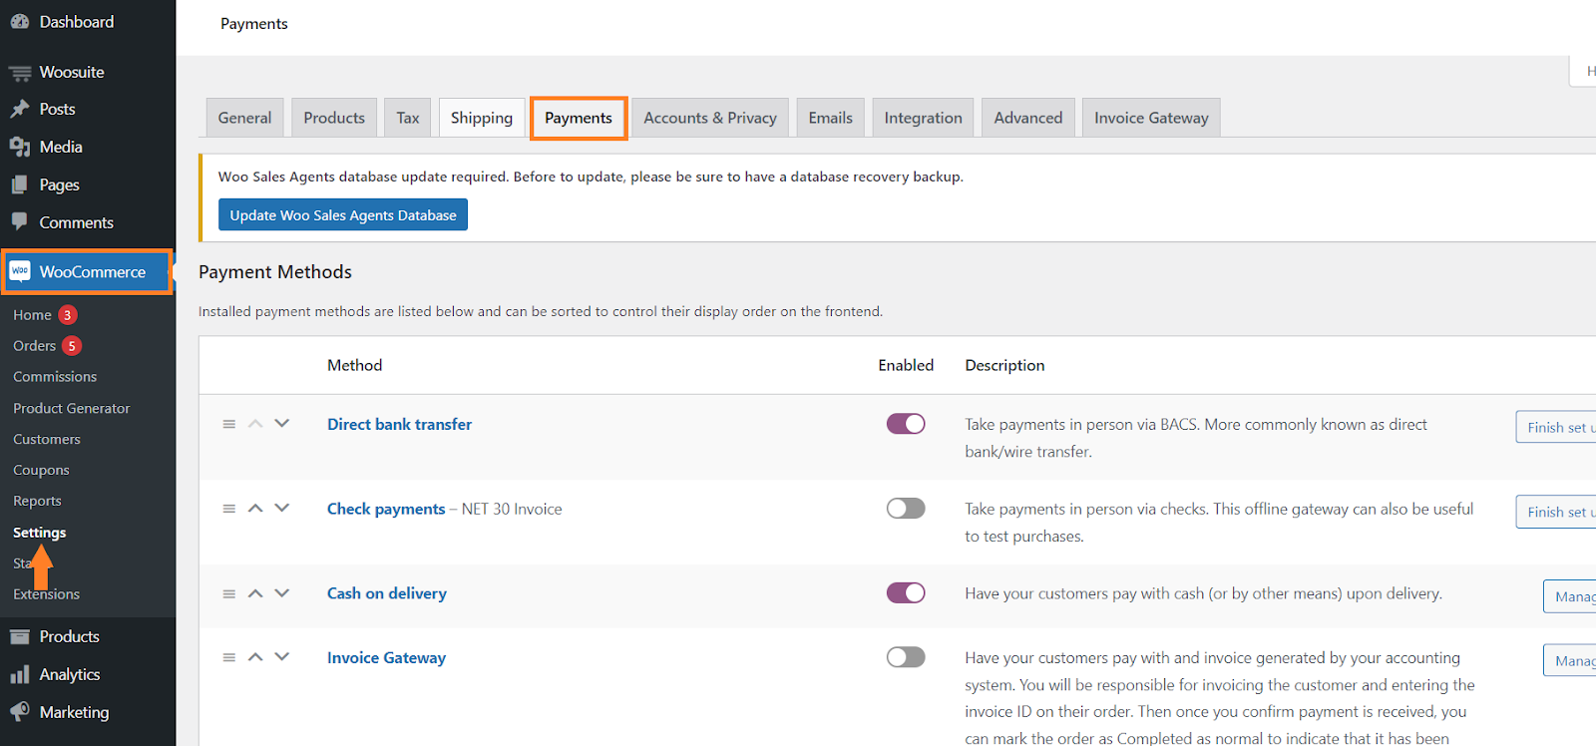The image size is (1596, 746).
Task: Open Comments in admin sidebar
Action: [x=76, y=222]
